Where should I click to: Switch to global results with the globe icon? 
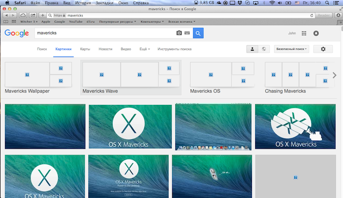[x=264, y=49]
